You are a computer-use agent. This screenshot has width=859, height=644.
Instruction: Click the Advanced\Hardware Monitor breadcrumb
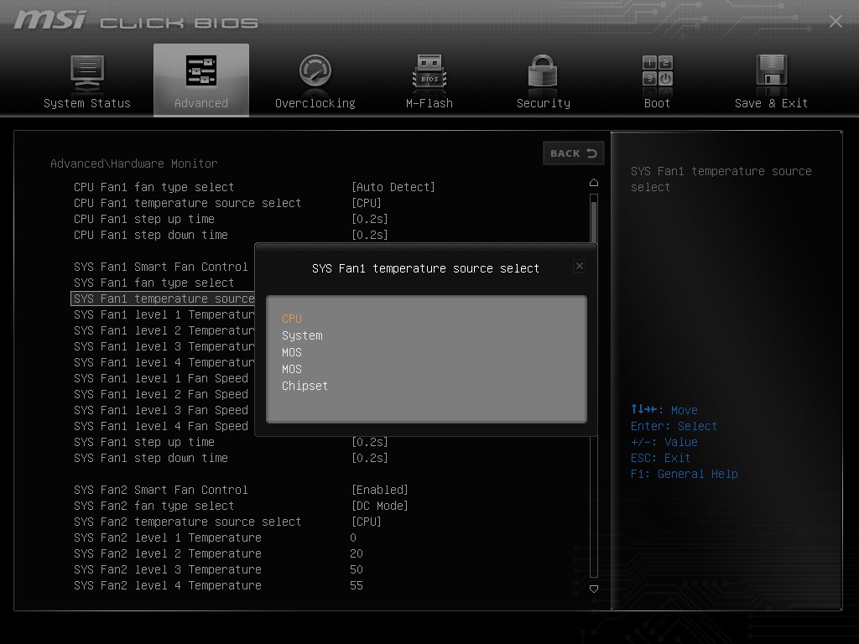tap(134, 164)
